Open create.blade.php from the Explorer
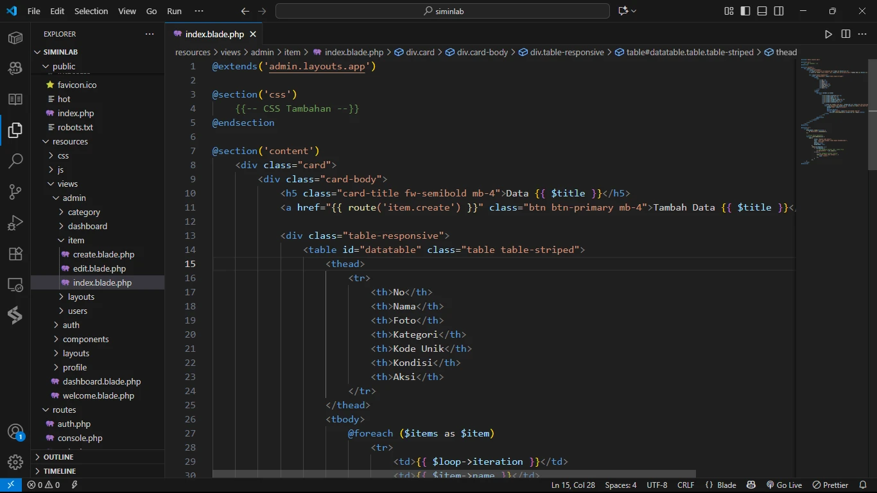This screenshot has height=493, width=877. click(x=103, y=254)
